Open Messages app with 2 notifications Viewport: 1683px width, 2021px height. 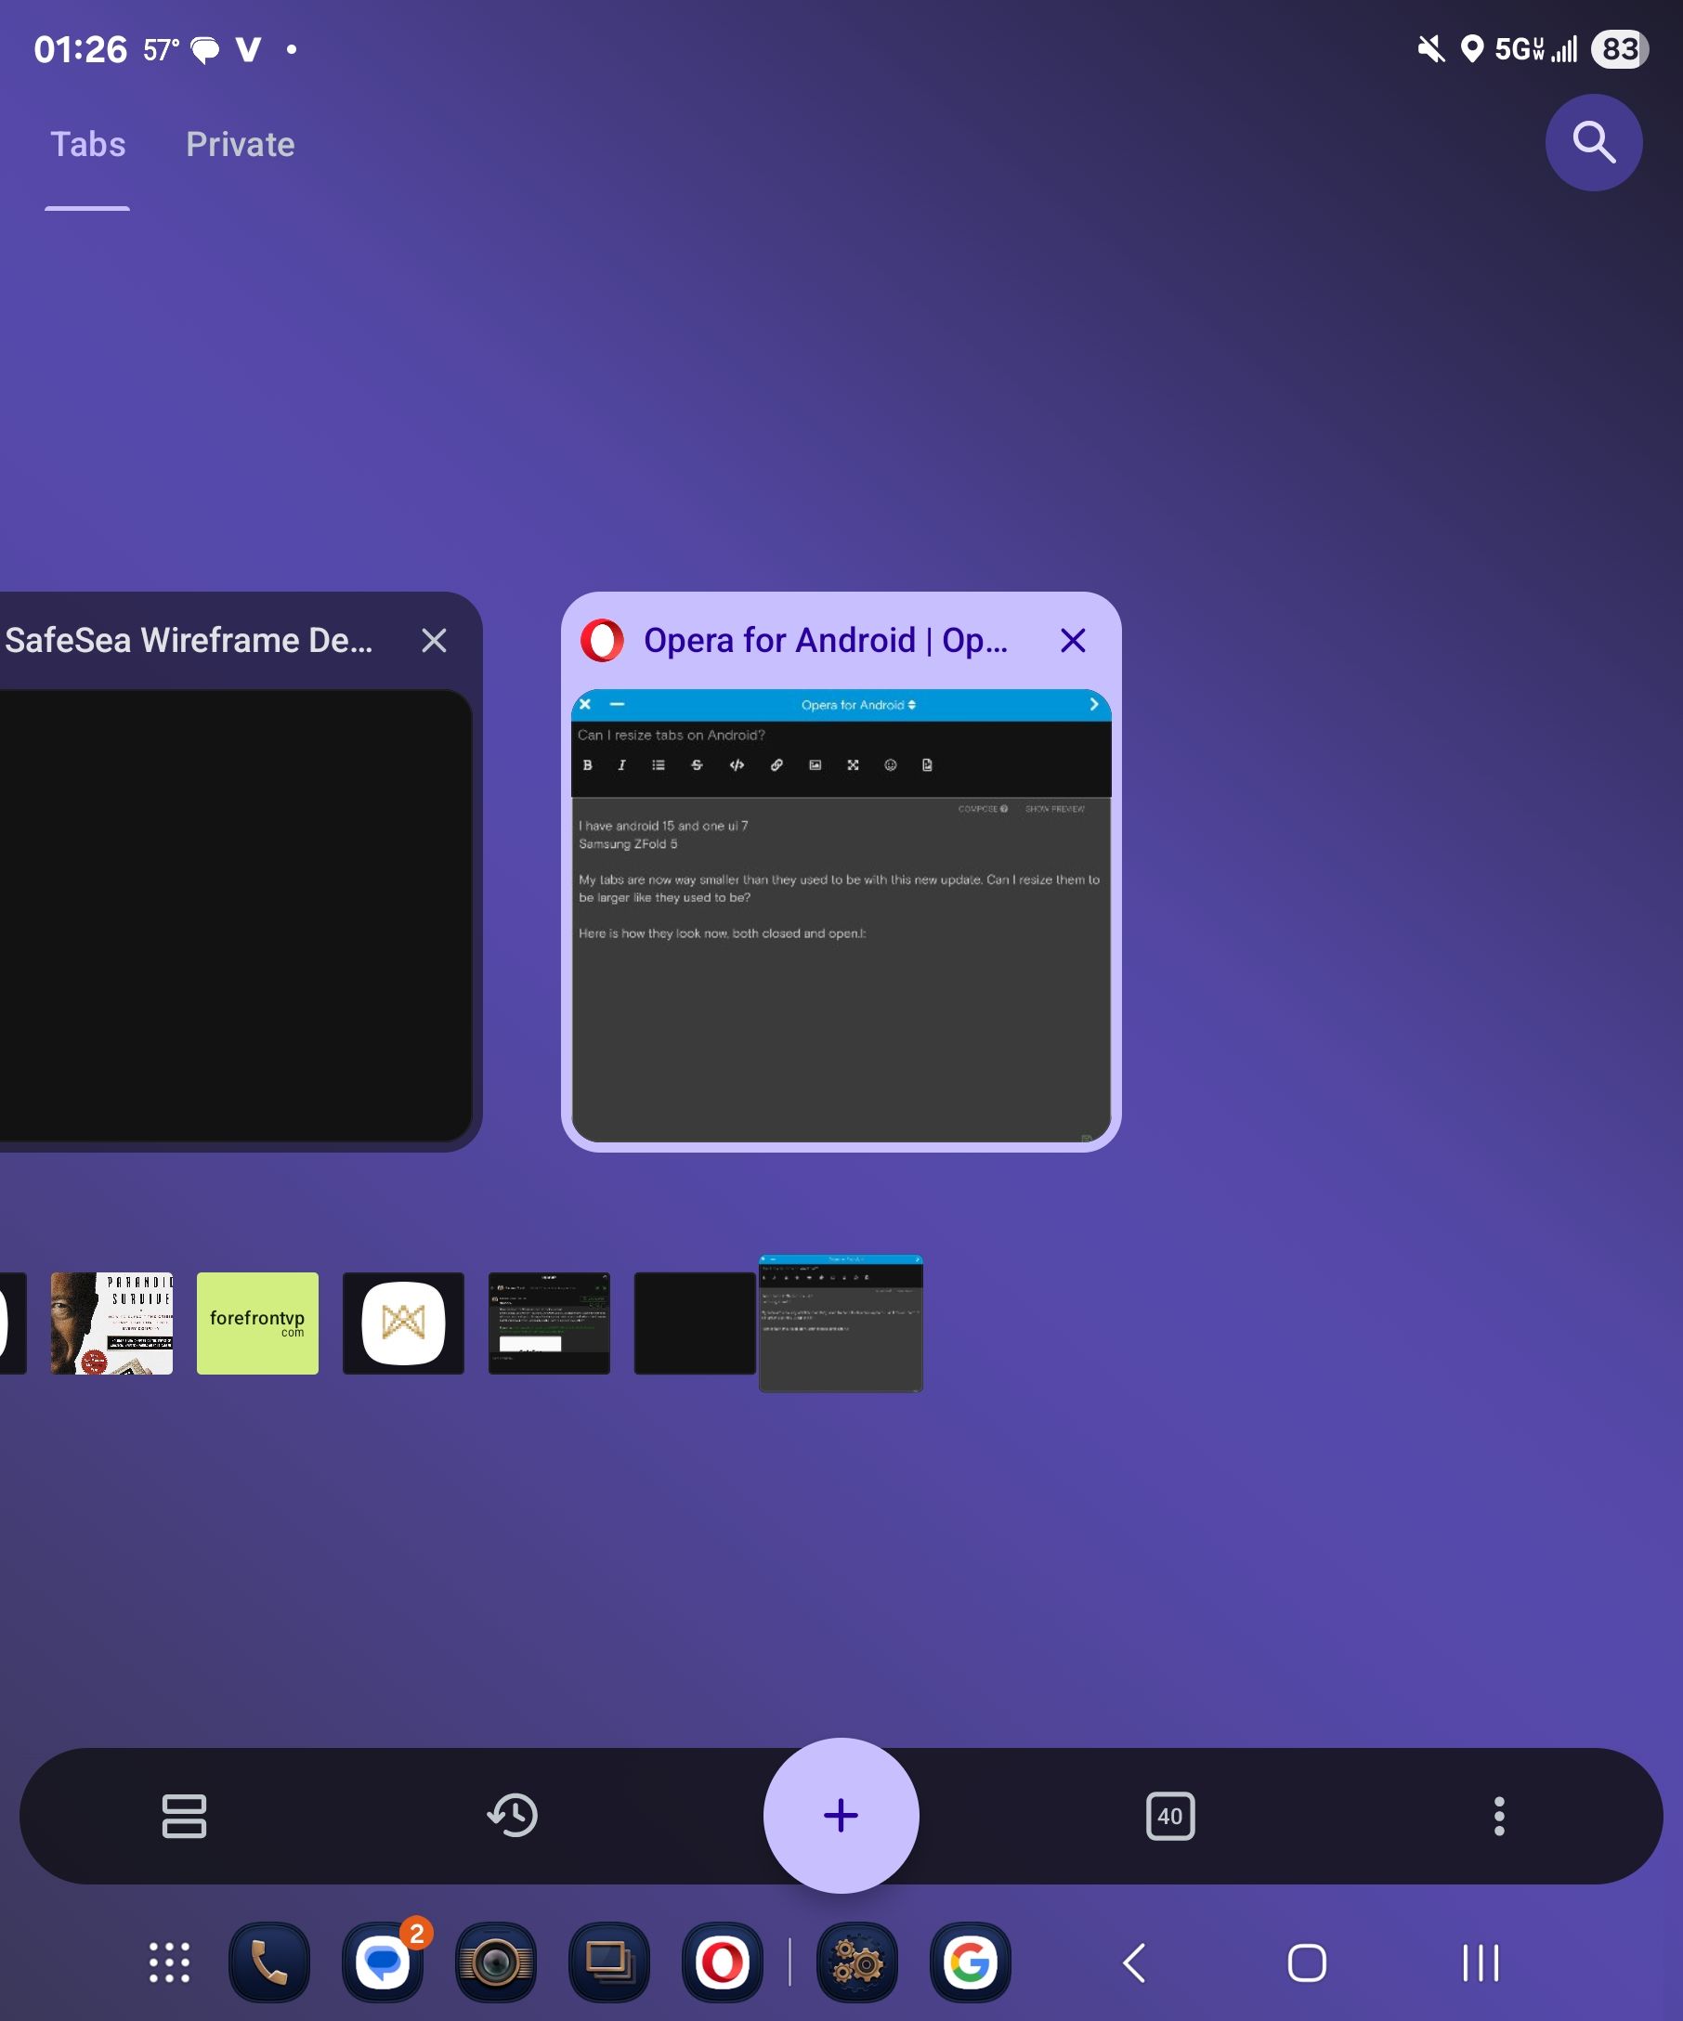coord(383,1962)
